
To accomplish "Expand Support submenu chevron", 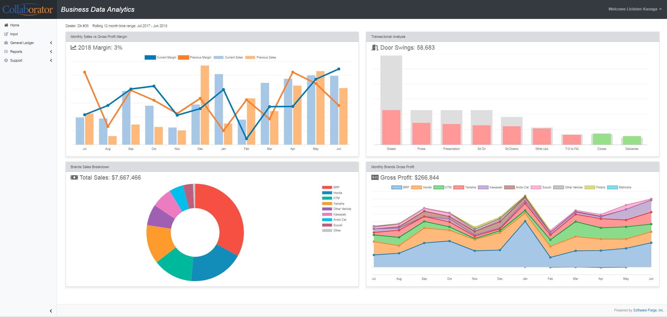I will [51, 60].
